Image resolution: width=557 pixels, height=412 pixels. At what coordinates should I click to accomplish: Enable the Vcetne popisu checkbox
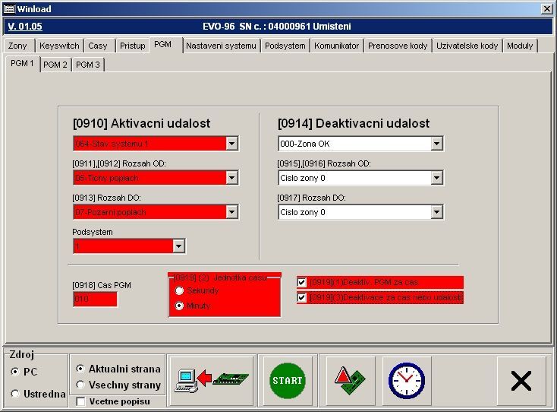click(x=80, y=401)
